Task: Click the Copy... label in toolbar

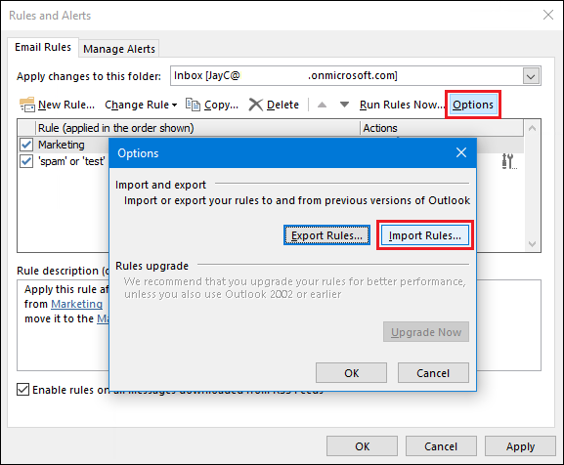Action: (221, 105)
